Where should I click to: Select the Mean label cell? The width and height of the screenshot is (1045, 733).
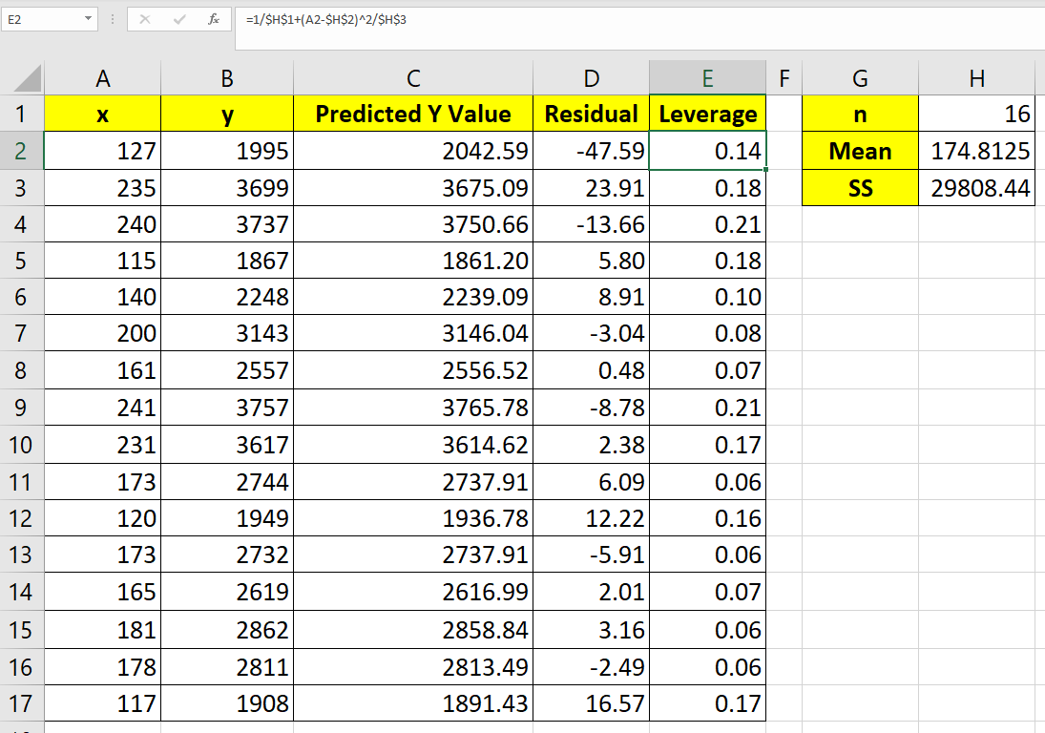coord(860,151)
